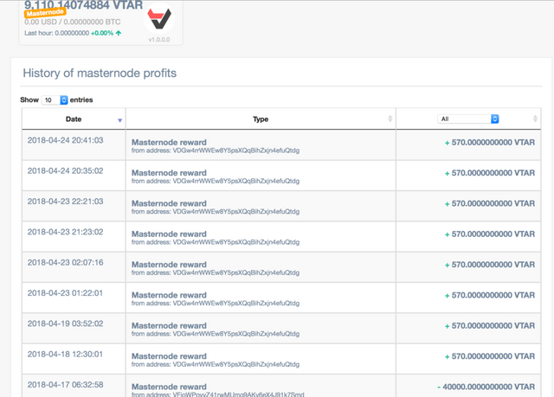The width and height of the screenshot is (554, 397).
Task: Click the v1.0.0.0 version label
Action: coord(159,40)
